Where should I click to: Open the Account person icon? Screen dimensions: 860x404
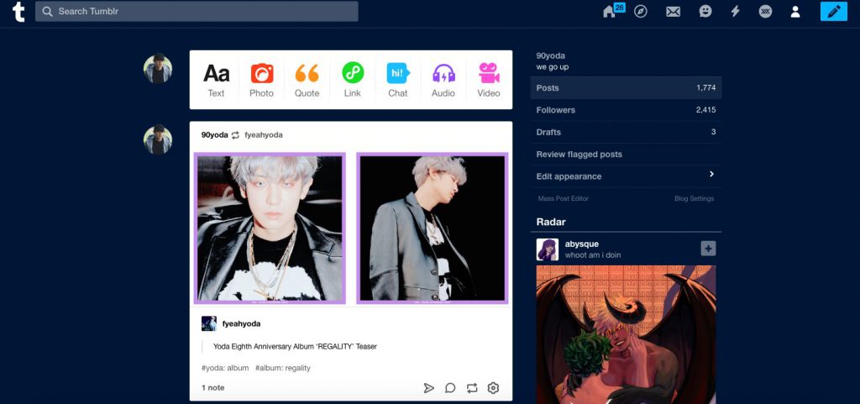[x=795, y=12]
